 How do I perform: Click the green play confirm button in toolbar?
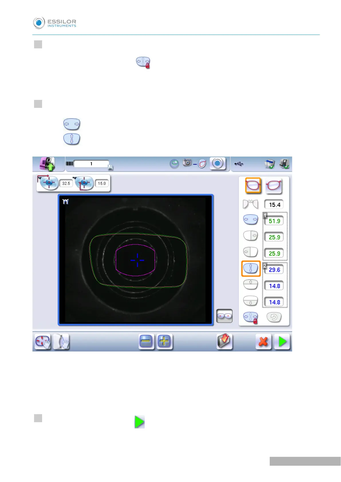point(282,342)
